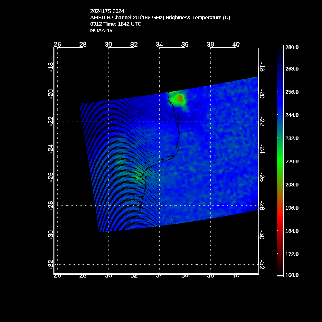
Task: Select the 0312 Time: 1842 UTC text
Action: tap(116, 24)
